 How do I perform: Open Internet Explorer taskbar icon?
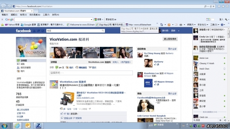click(x=17, y=126)
